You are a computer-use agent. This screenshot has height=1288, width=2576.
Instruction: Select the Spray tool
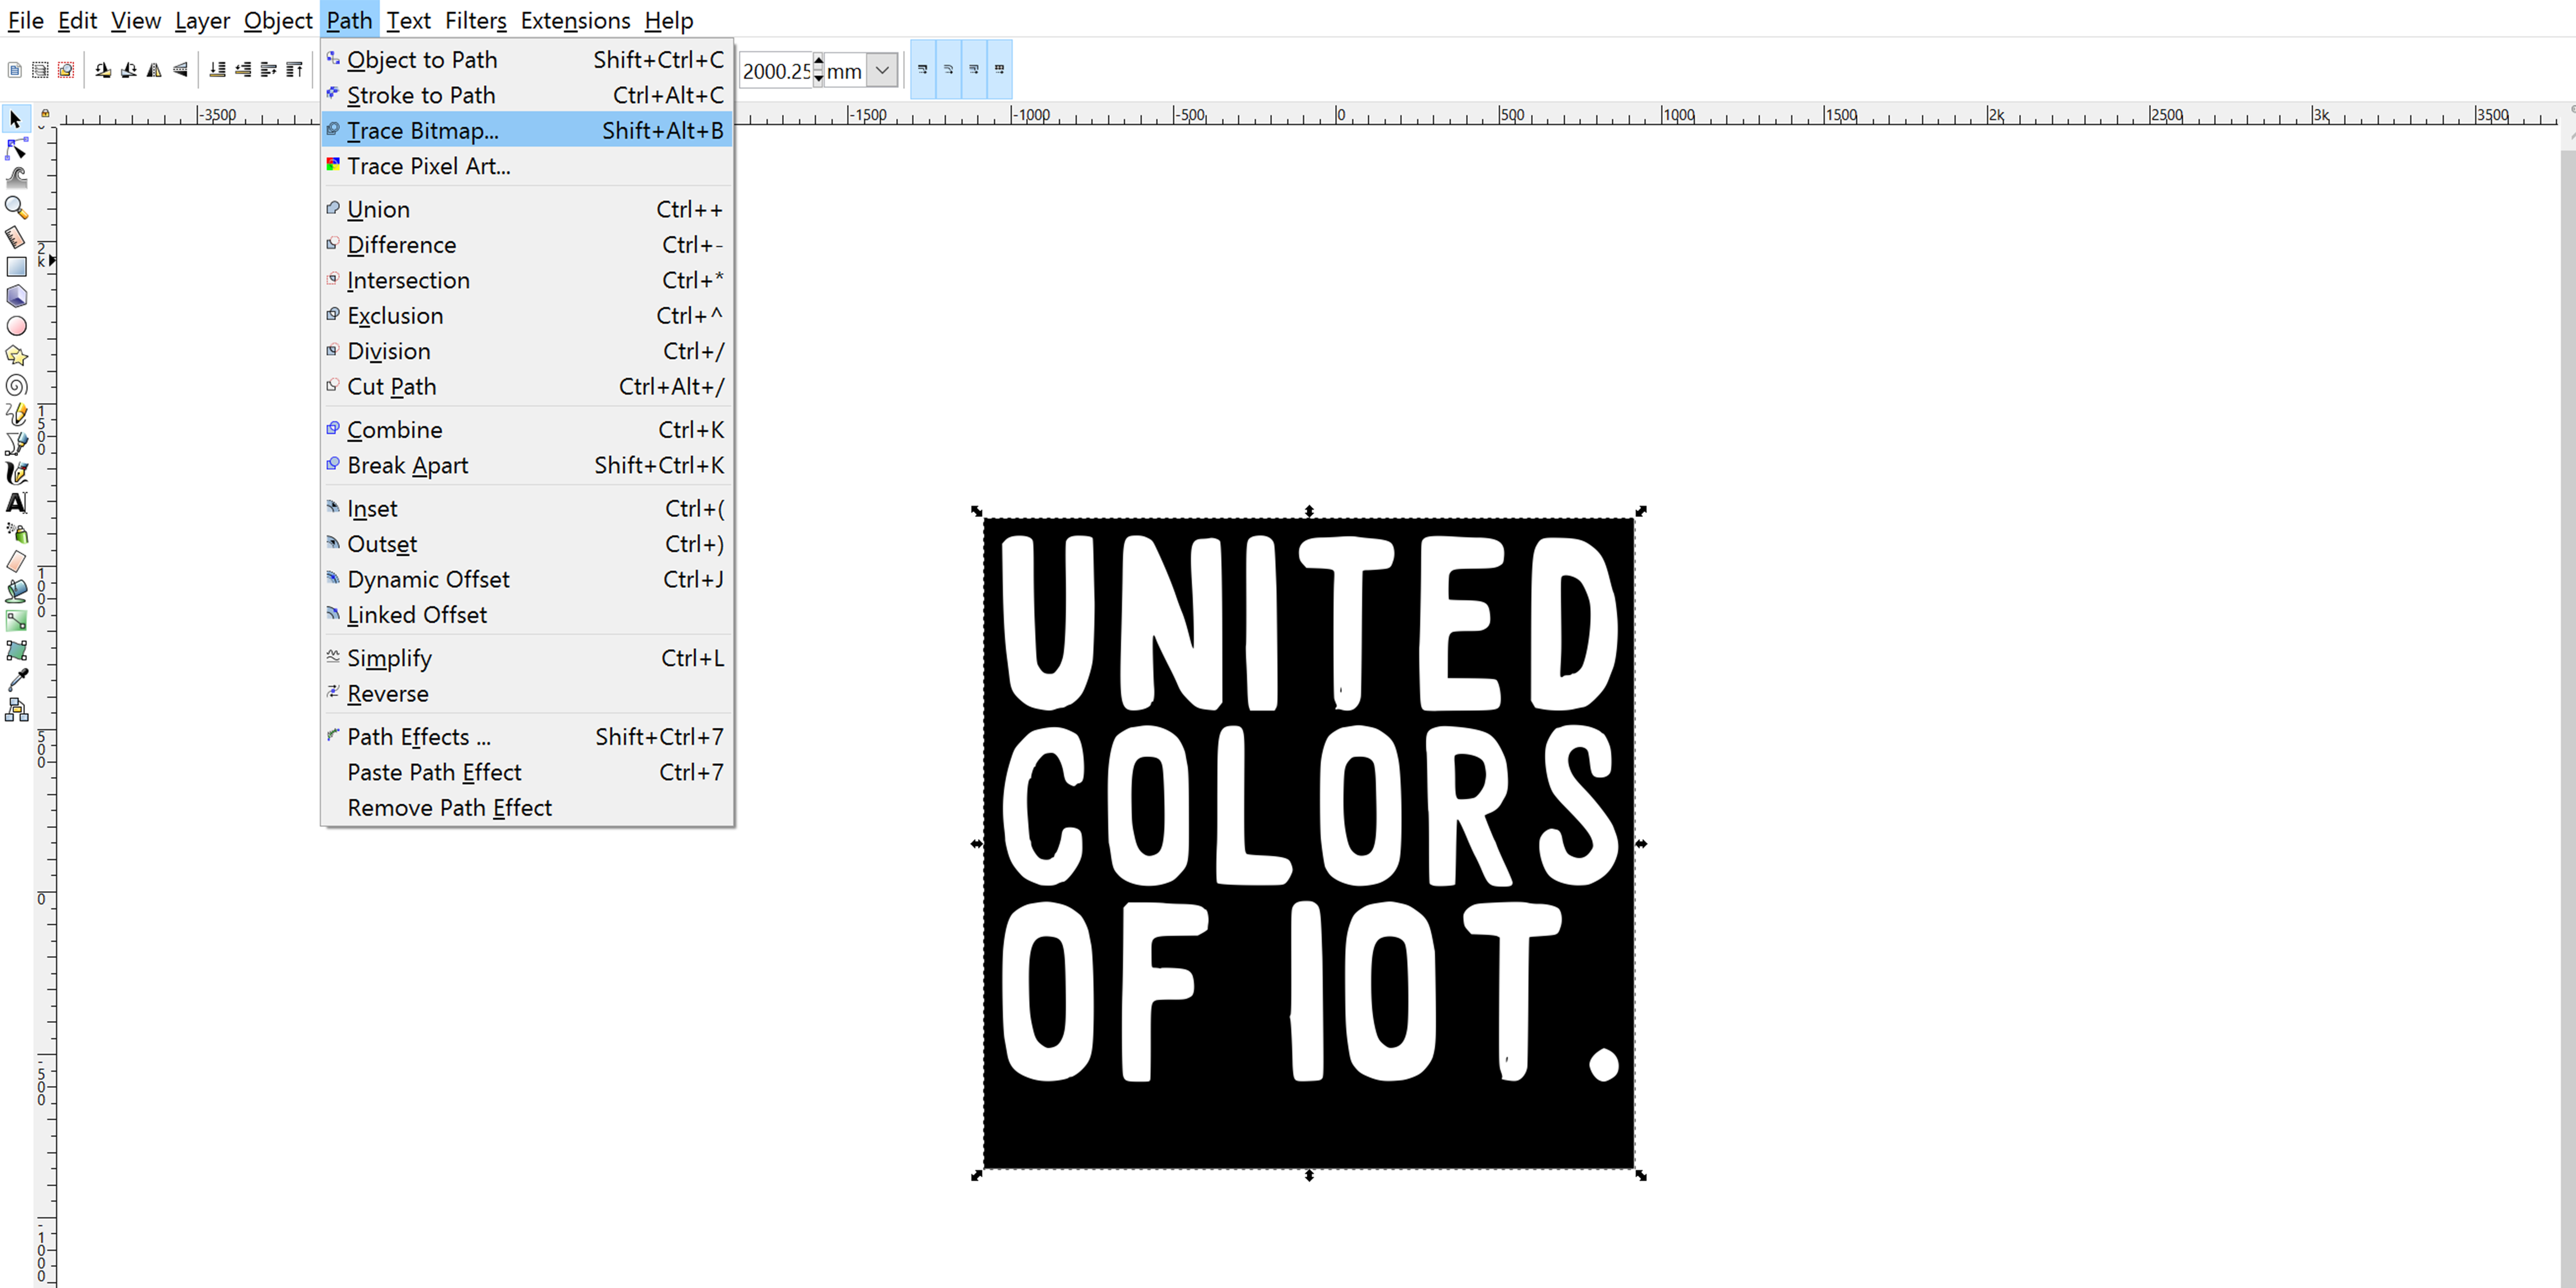(x=16, y=532)
